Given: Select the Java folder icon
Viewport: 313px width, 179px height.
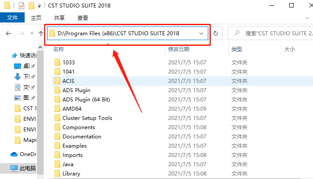Looking at the screenshot, I should [x=57, y=164].
